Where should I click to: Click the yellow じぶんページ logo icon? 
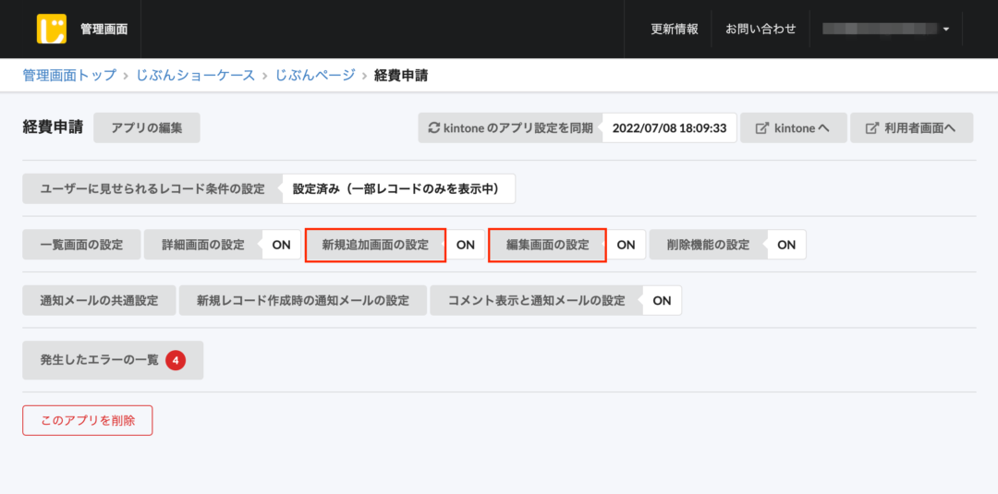(x=52, y=29)
